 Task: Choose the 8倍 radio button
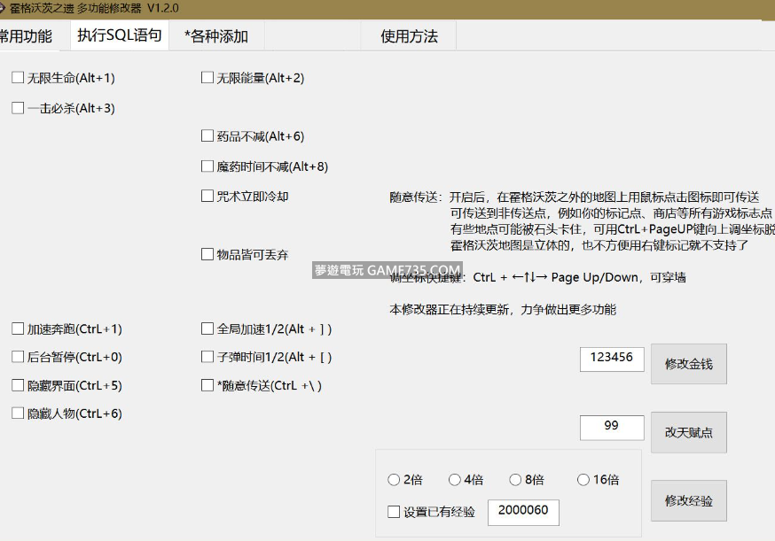(x=515, y=480)
